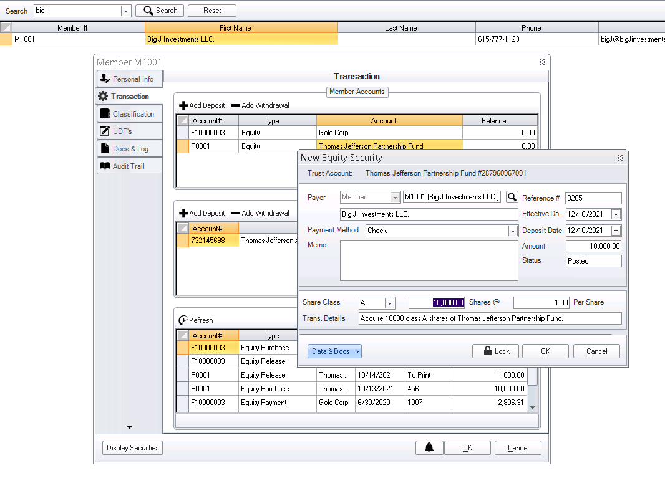The image size is (665, 486).
Task: Click the Reset button next to Search
Action: pyautogui.click(x=211, y=10)
